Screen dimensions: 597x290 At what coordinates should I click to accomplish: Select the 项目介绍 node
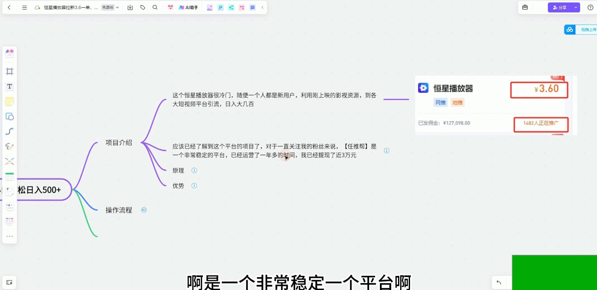[x=119, y=143]
